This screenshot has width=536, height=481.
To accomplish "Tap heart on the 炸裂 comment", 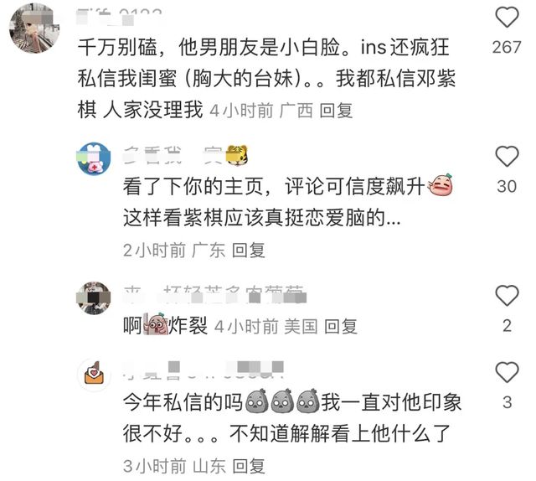I will (507, 296).
